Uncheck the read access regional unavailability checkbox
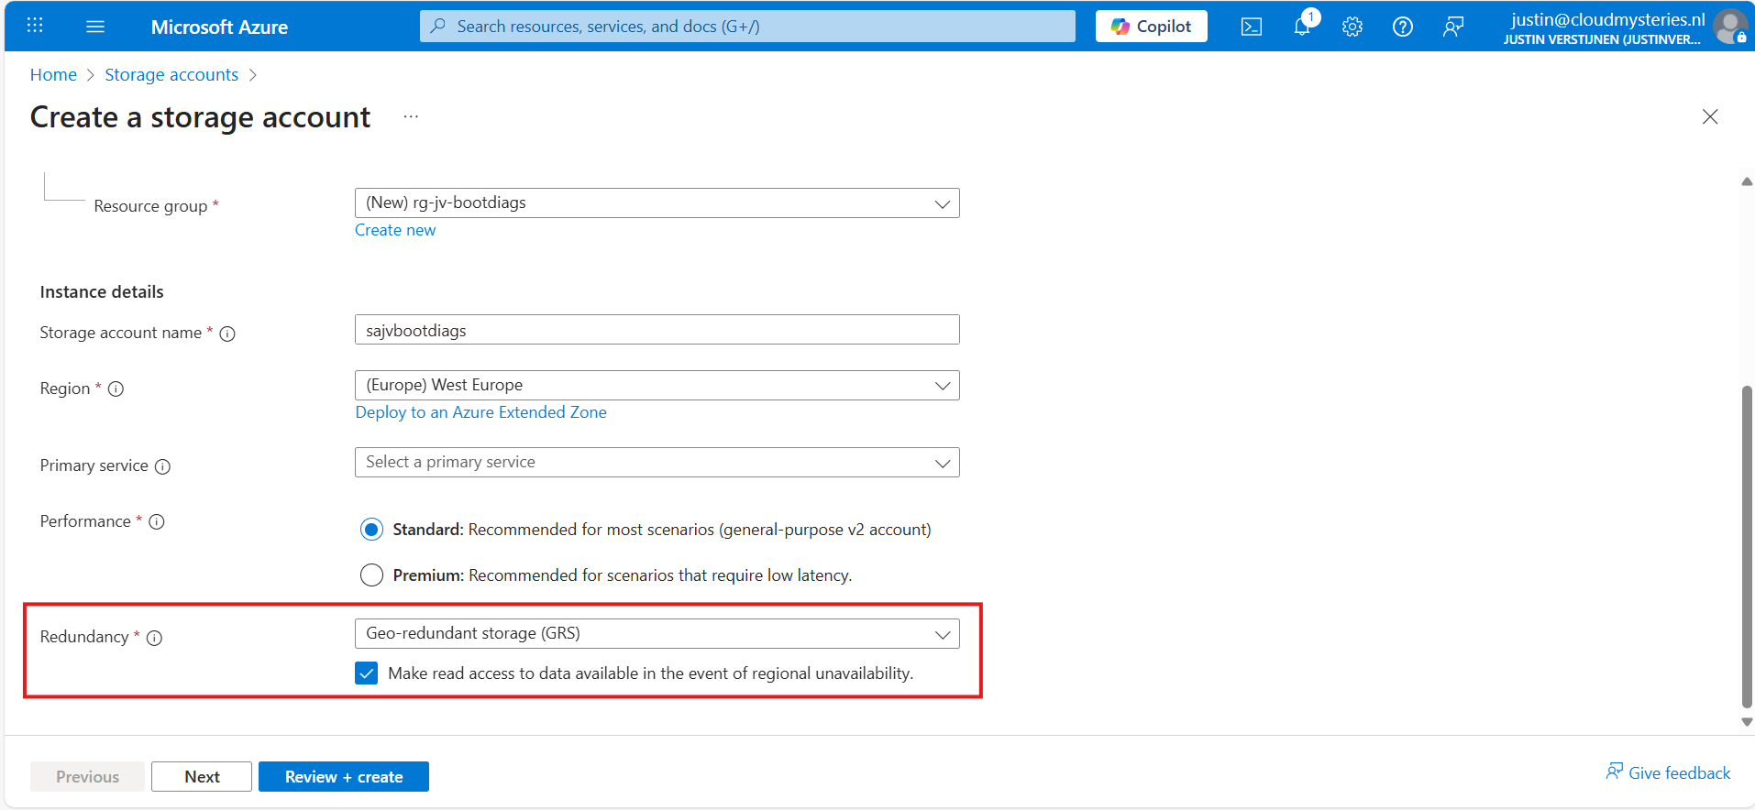The height and width of the screenshot is (810, 1755). click(367, 673)
